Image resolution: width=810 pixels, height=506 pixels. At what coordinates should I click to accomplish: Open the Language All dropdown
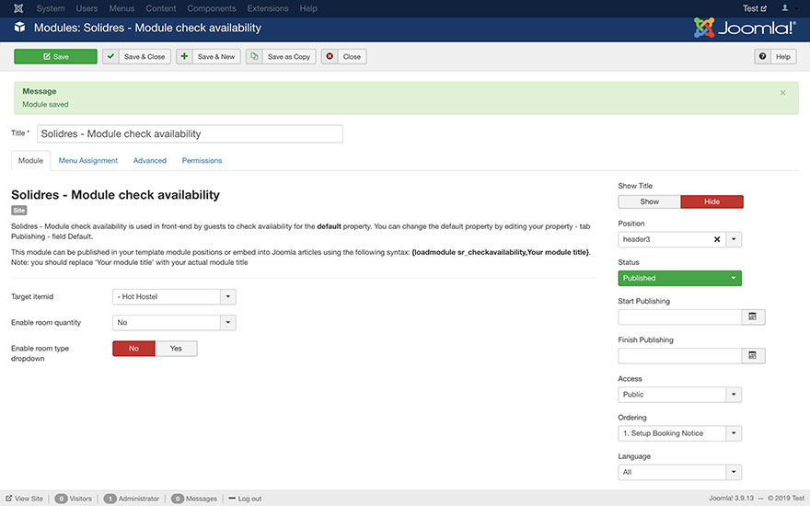pos(680,472)
